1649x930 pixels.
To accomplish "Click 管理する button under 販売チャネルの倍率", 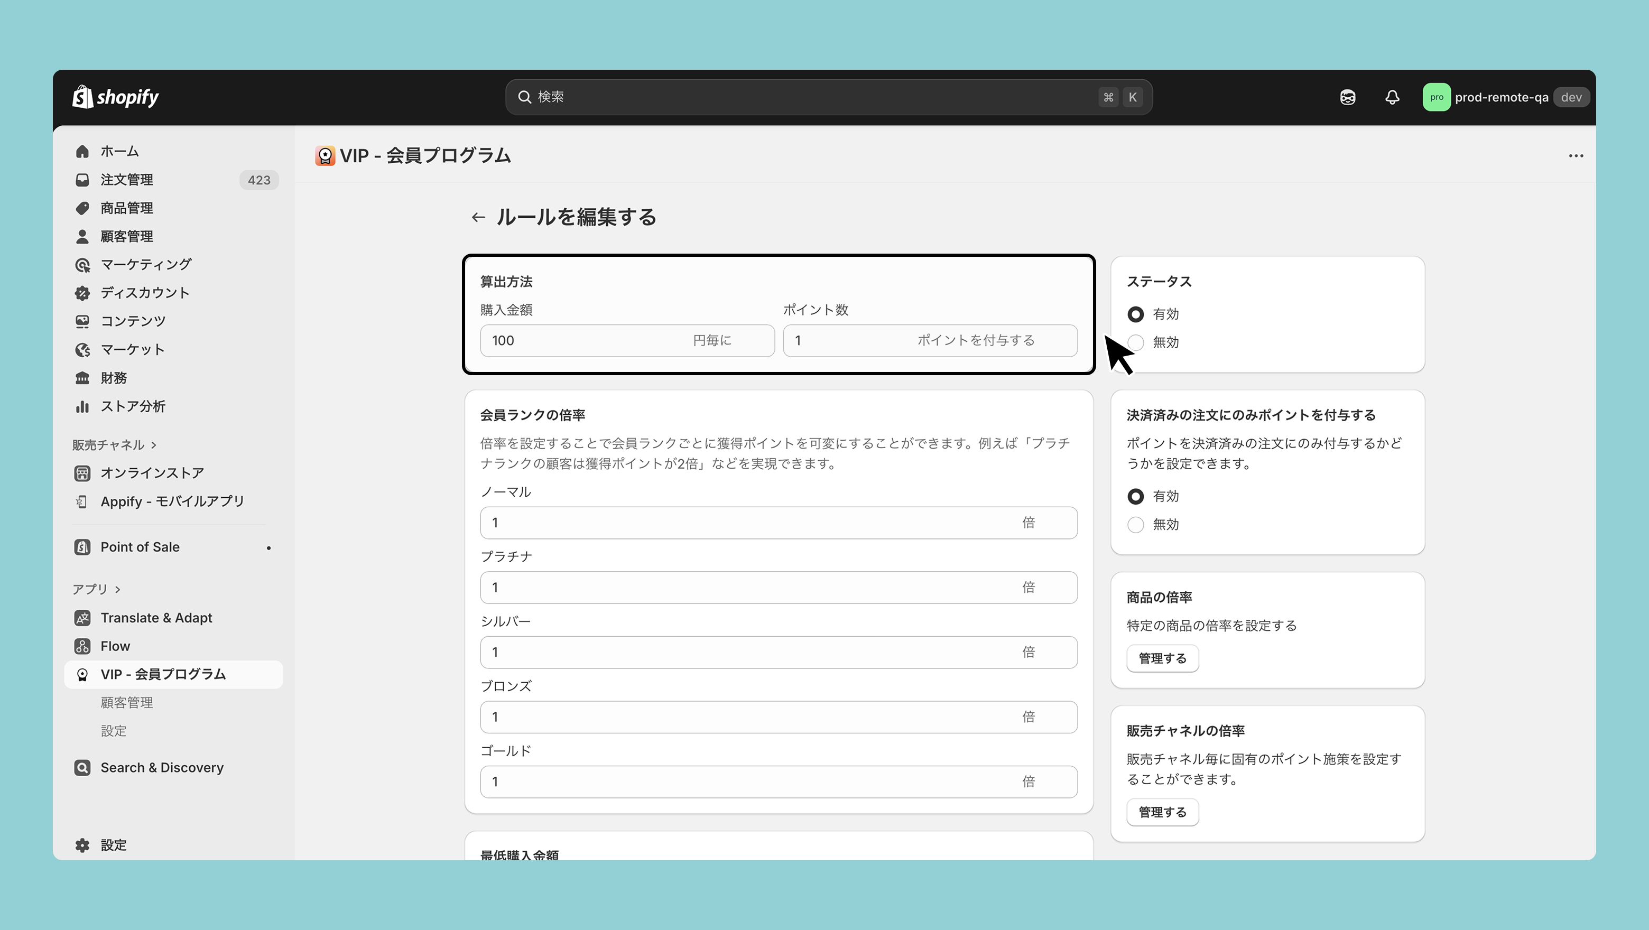I will [1162, 812].
